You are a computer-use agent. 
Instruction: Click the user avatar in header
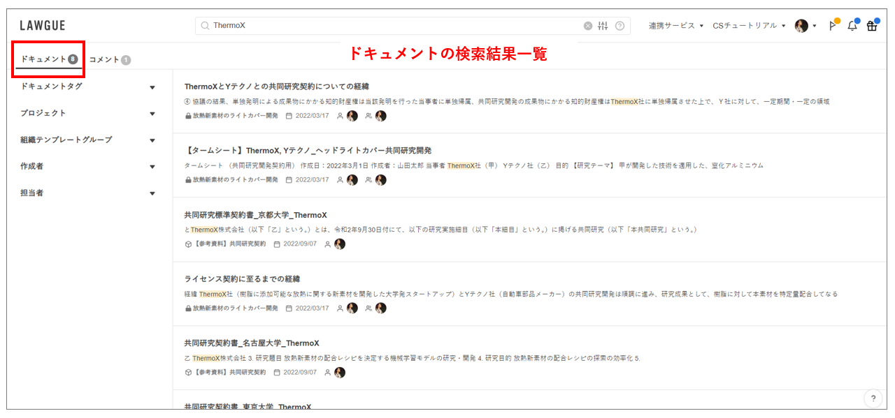(x=801, y=26)
